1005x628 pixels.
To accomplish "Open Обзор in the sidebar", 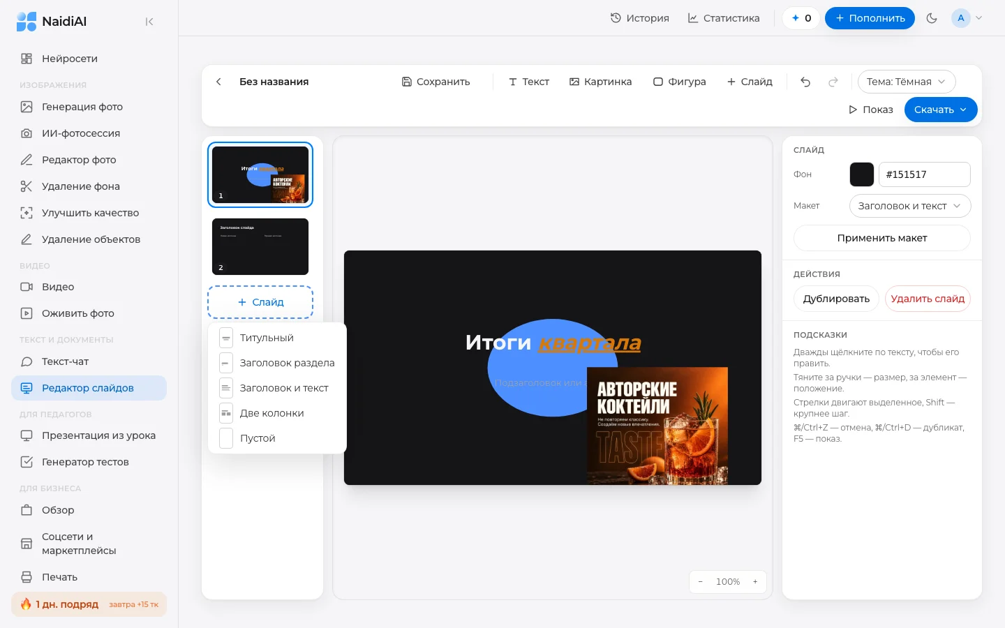I will tap(89, 510).
